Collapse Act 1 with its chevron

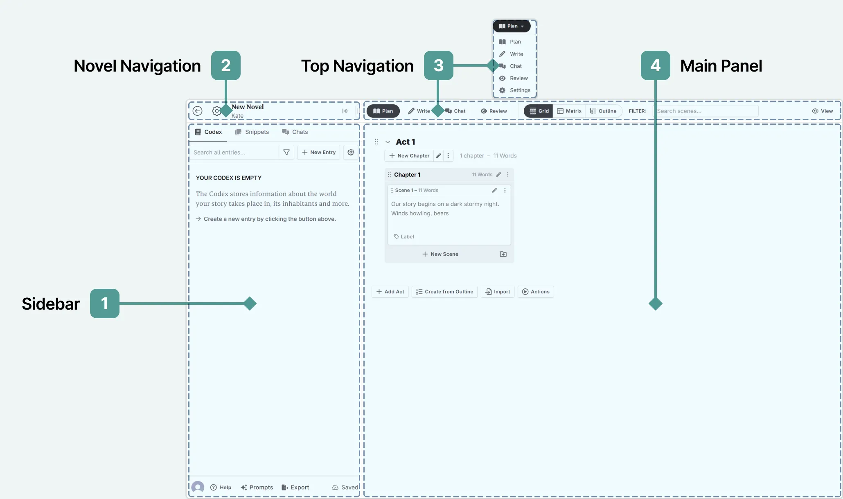click(388, 142)
